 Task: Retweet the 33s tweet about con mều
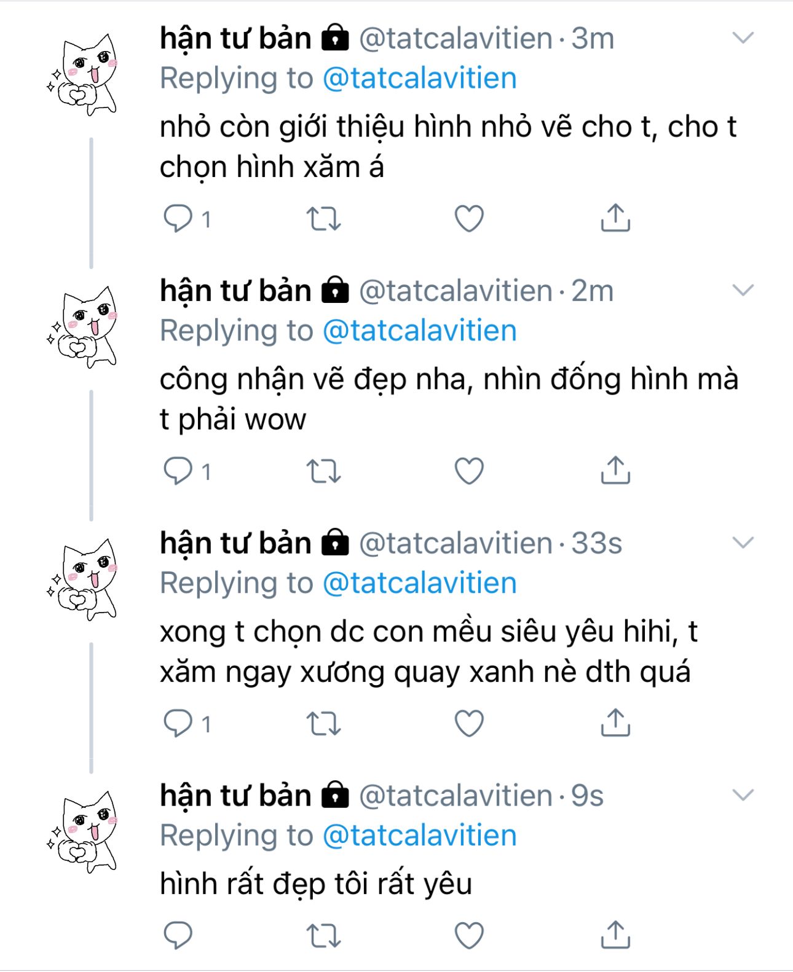pos(323,723)
